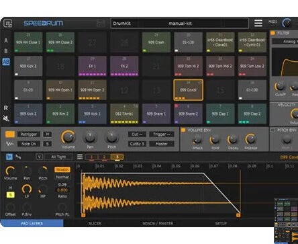Select the stepped layers view icon

point(18,157)
